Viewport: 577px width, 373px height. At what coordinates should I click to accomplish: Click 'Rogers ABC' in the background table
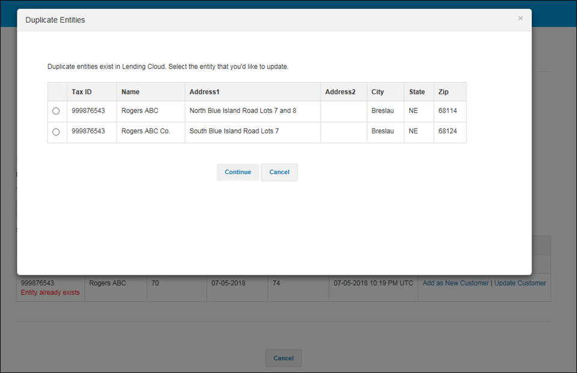click(108, 283)
